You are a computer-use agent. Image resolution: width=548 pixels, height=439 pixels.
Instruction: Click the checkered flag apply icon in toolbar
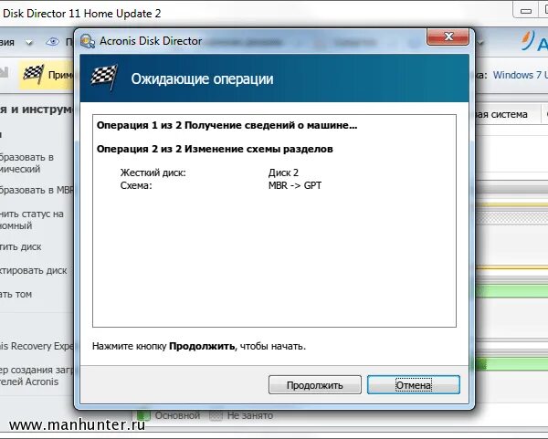click(34, 74)
